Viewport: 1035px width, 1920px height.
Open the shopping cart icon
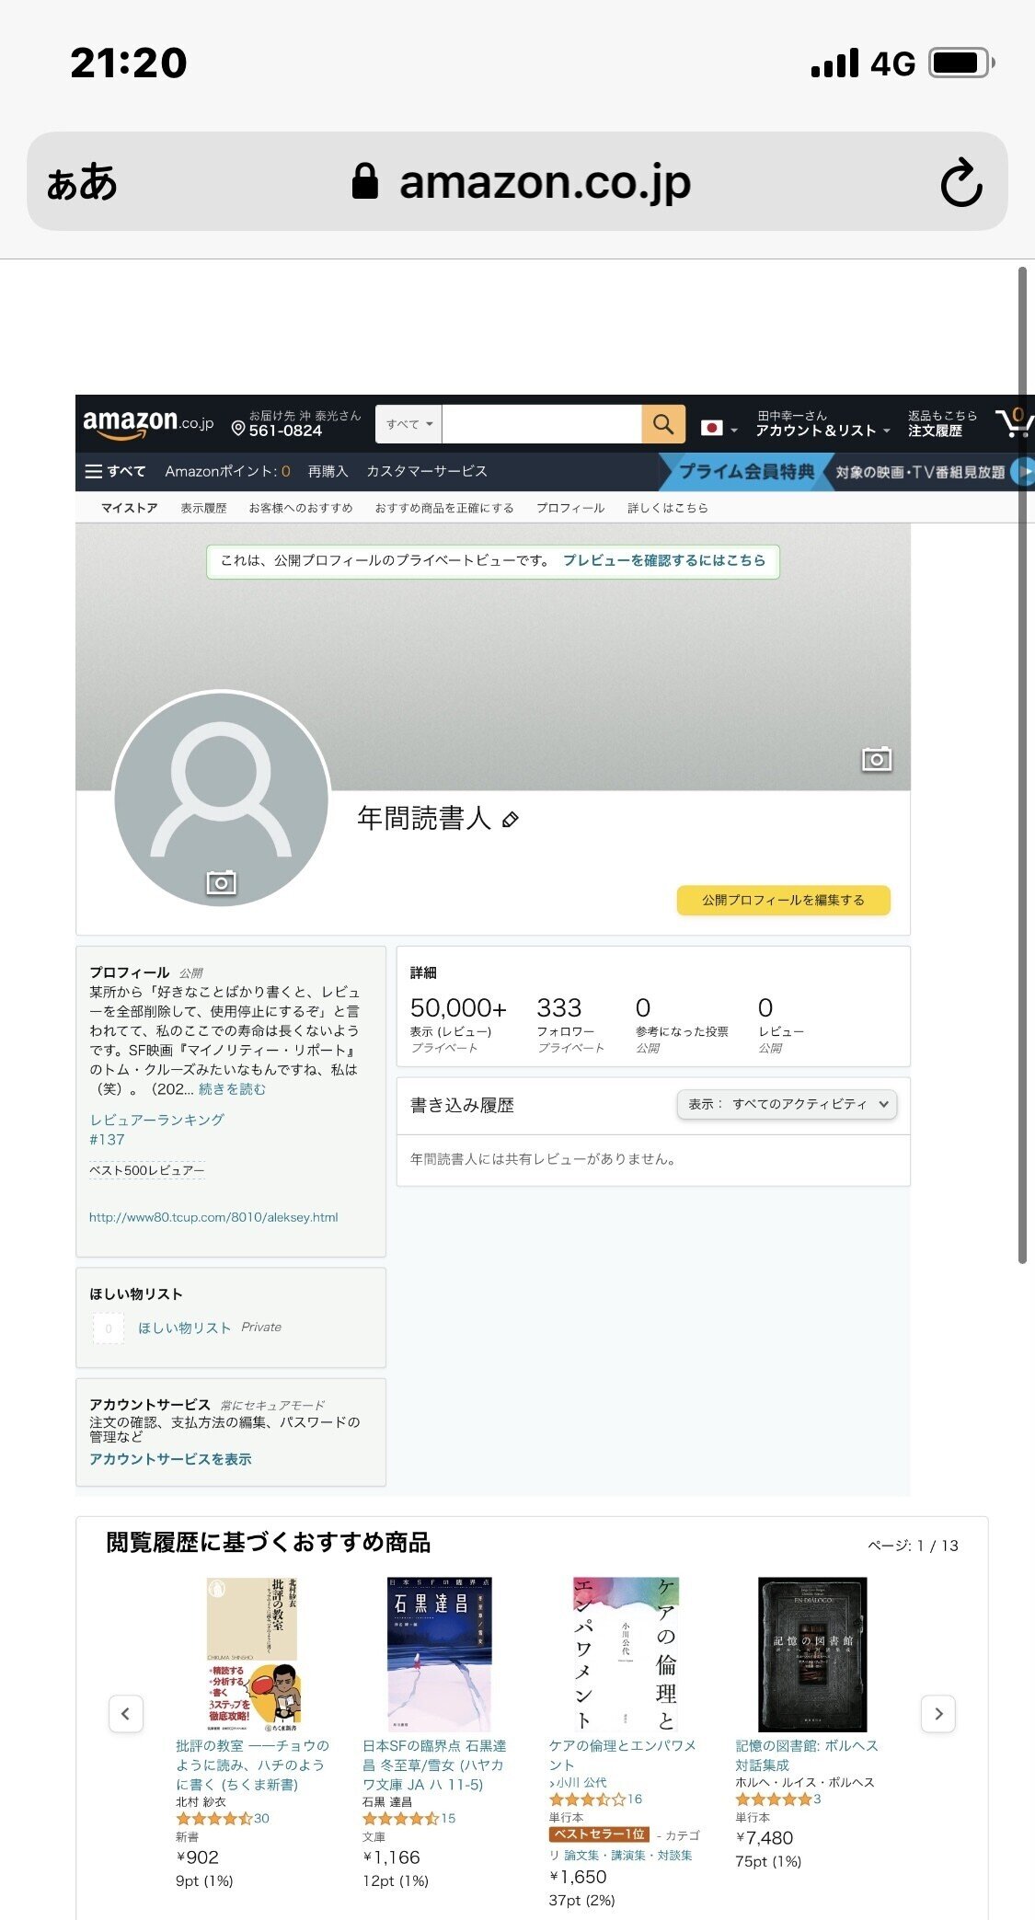pos(1014,423)
